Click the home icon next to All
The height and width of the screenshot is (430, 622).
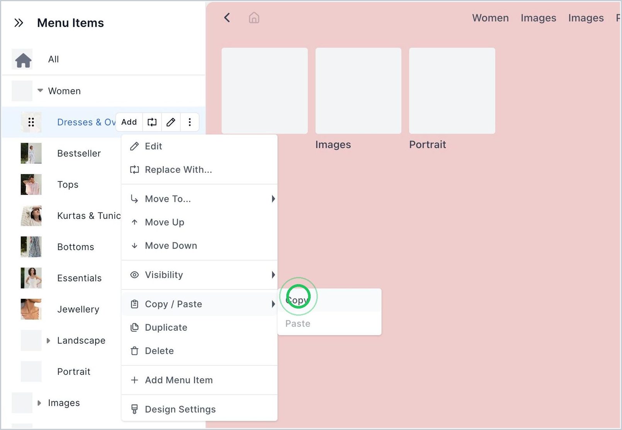pos(23,59)
